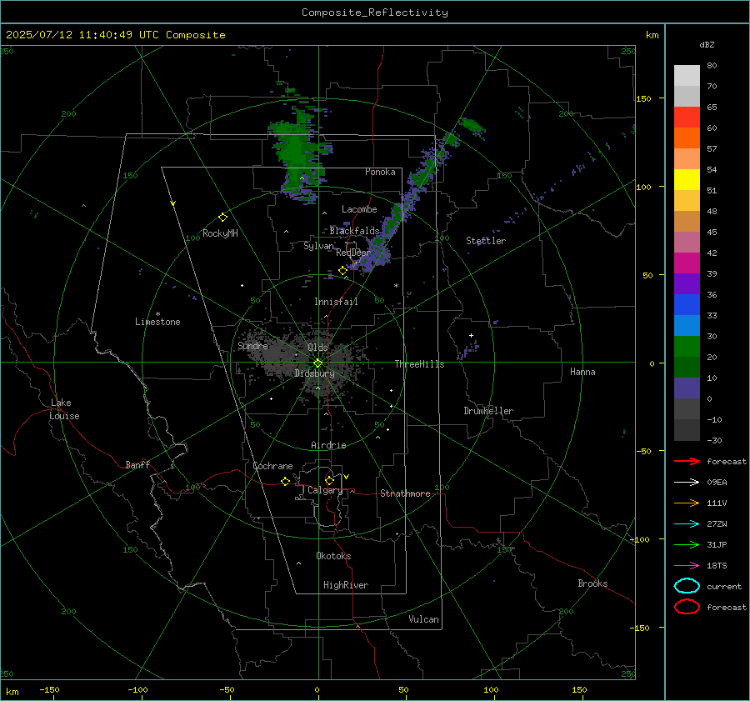Click the Drumheller label
Image resolution: width=750 pixels, height=701 pixels.
tap(488, 411)
